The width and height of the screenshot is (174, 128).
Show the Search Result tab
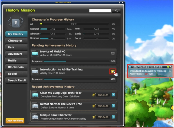[16, 80]
